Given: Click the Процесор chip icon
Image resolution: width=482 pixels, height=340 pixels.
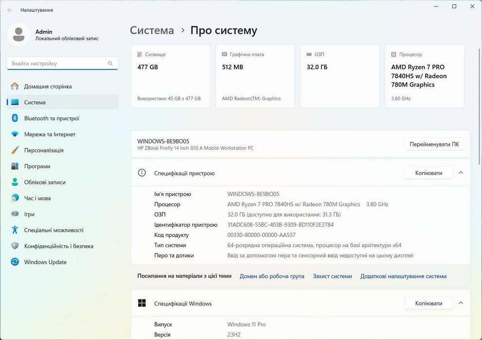Looking at the screenshot, I should click(394, 54).
